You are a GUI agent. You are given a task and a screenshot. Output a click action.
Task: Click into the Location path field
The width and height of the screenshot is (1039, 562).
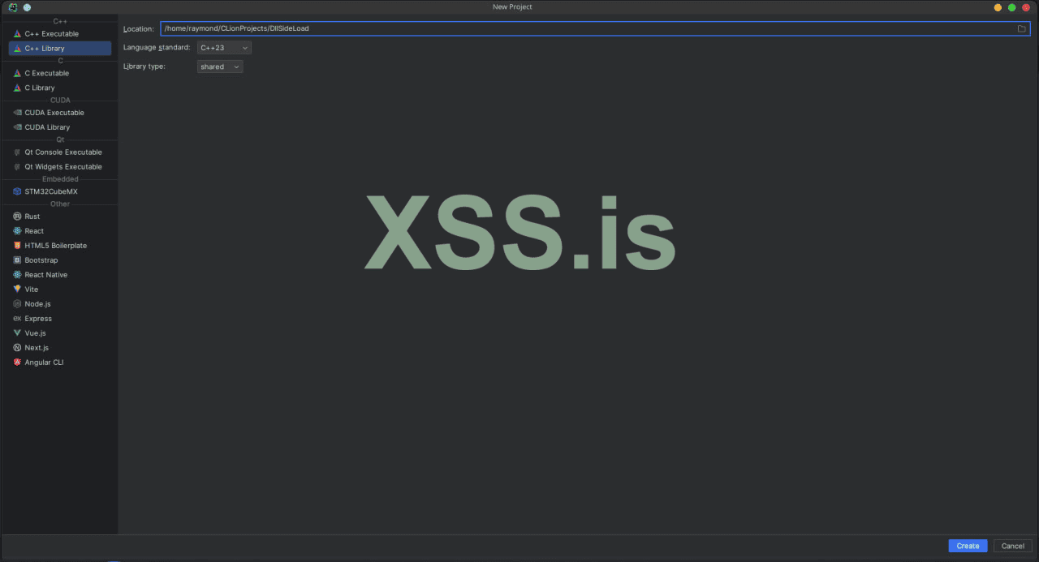(595, 28)
